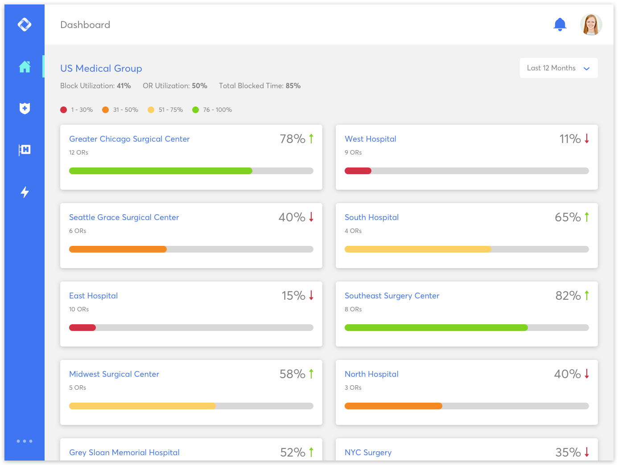Open Seattle Grace Surgical Center
Image resolution: width=618 pixels, height=465 pixels.
(124, 217)
